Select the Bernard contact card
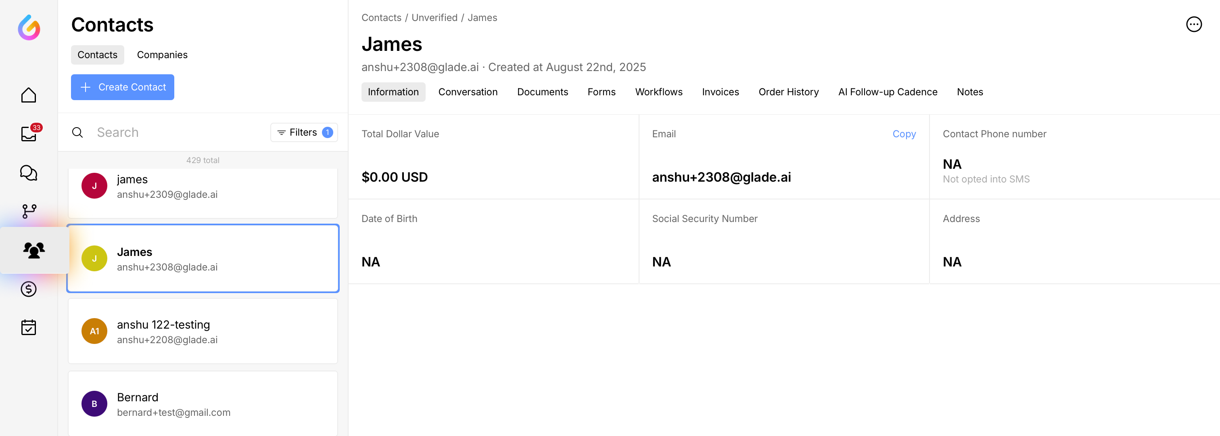The image size is (1220, 436). 203,403
